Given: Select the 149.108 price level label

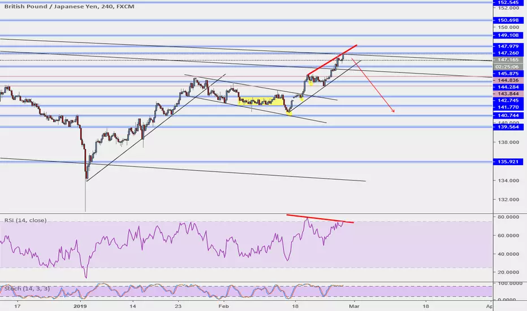Looking at the screenshot, I should (x=508, y=35).
